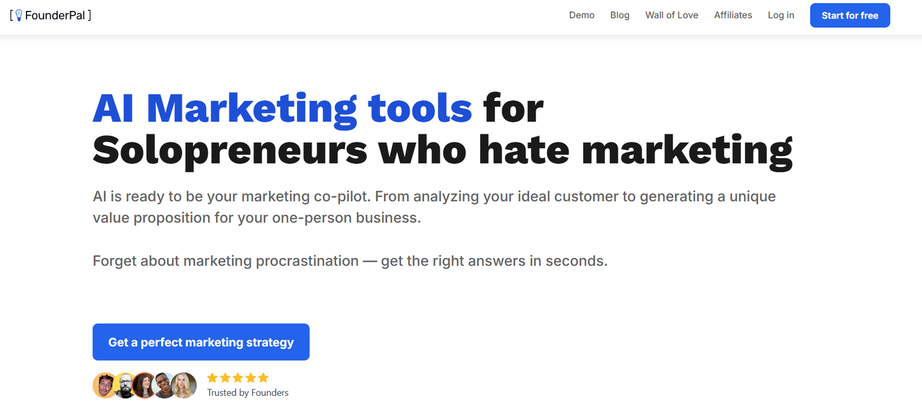Click the first yellow rating star
The width and height of the screenshot is (922, 413).
[x=213, y=378]
